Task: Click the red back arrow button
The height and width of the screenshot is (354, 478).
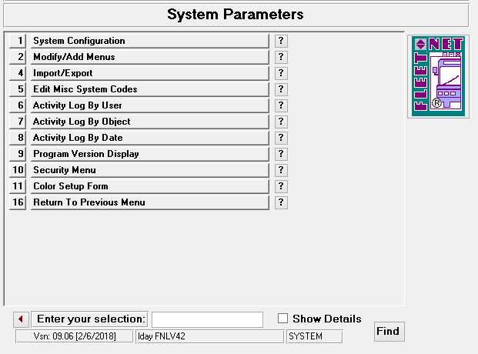Action: pos(22,319)
